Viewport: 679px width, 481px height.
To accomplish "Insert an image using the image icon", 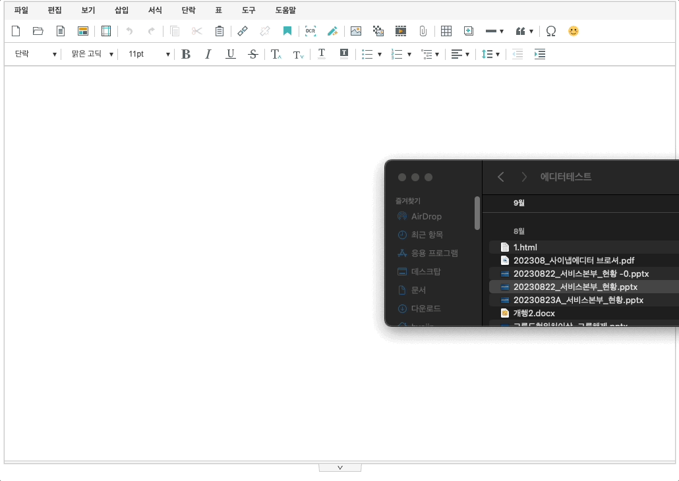I will (x=356, y=31).
